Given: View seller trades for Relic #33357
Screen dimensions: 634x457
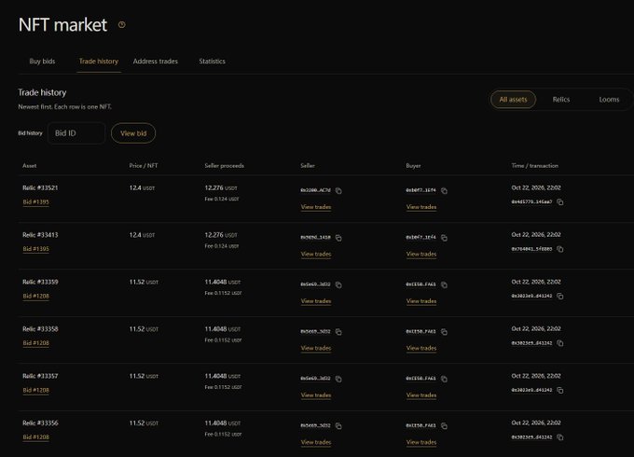Looking at the screenshot, I should click(x=316, y=395).
